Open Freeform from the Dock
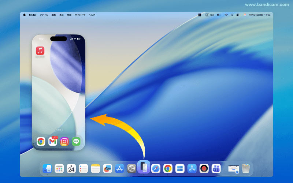 coord(107,168)
